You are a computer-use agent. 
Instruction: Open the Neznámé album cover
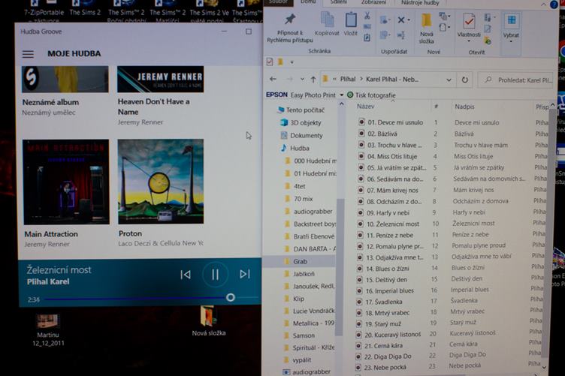click(x=65, y=79)
